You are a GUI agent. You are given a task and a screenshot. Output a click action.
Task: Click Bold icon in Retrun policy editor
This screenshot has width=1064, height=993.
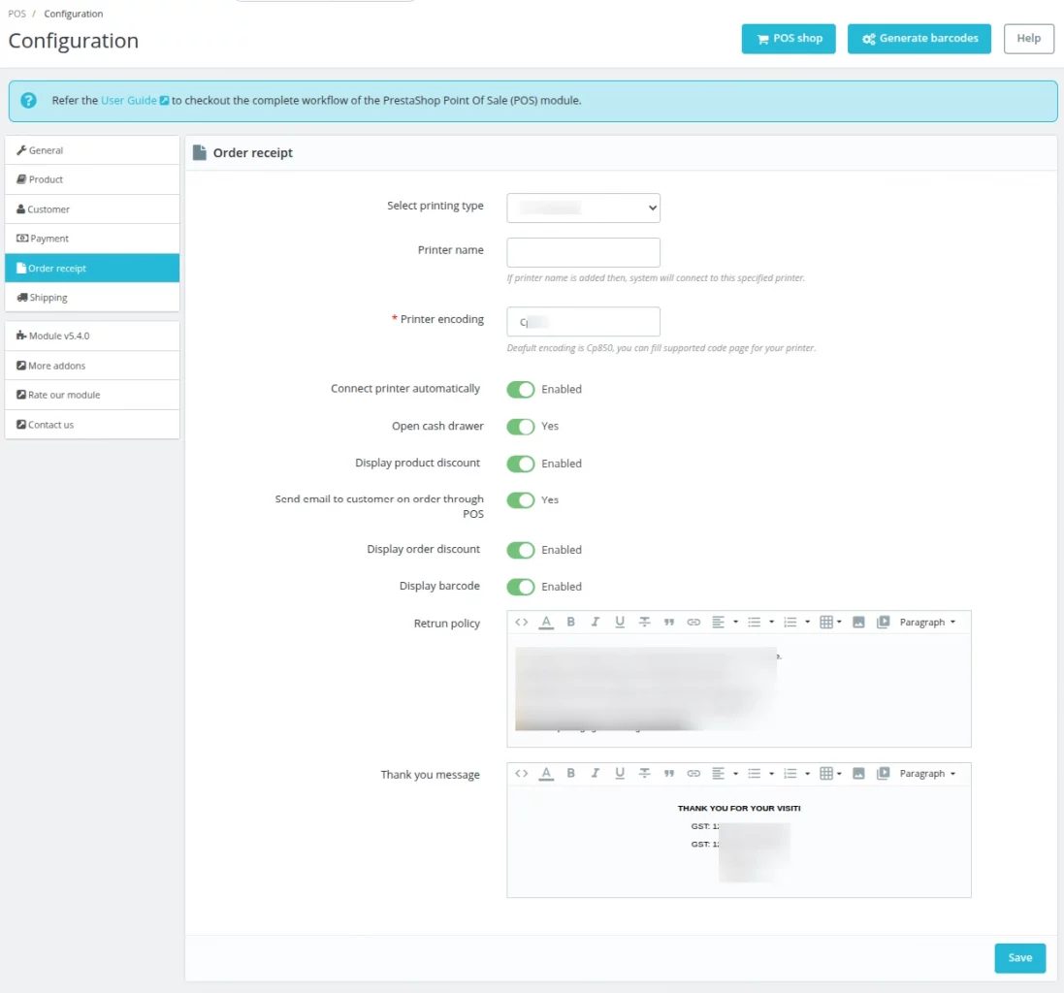coord(570,622)
